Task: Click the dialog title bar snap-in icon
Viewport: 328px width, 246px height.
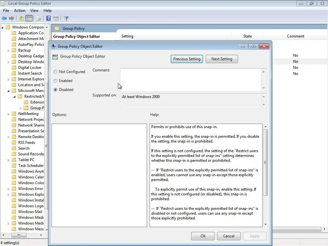Action: pos(53,46)
